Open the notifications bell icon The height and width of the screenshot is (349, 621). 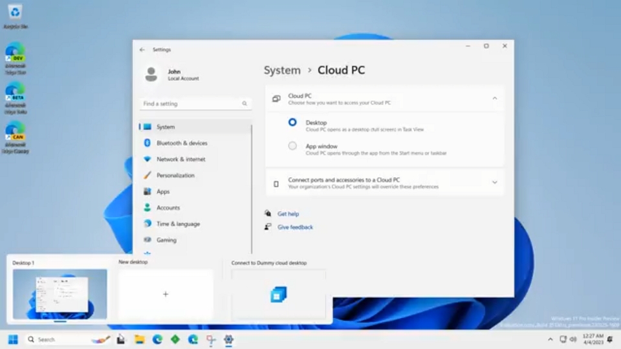pyautogui.click(x=610, y=339)
